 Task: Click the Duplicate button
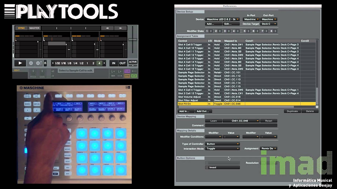(x=292, y=111)
